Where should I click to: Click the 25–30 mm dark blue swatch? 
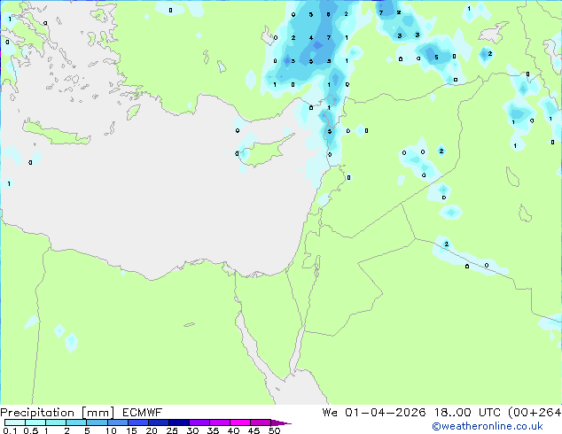point(178,422)
